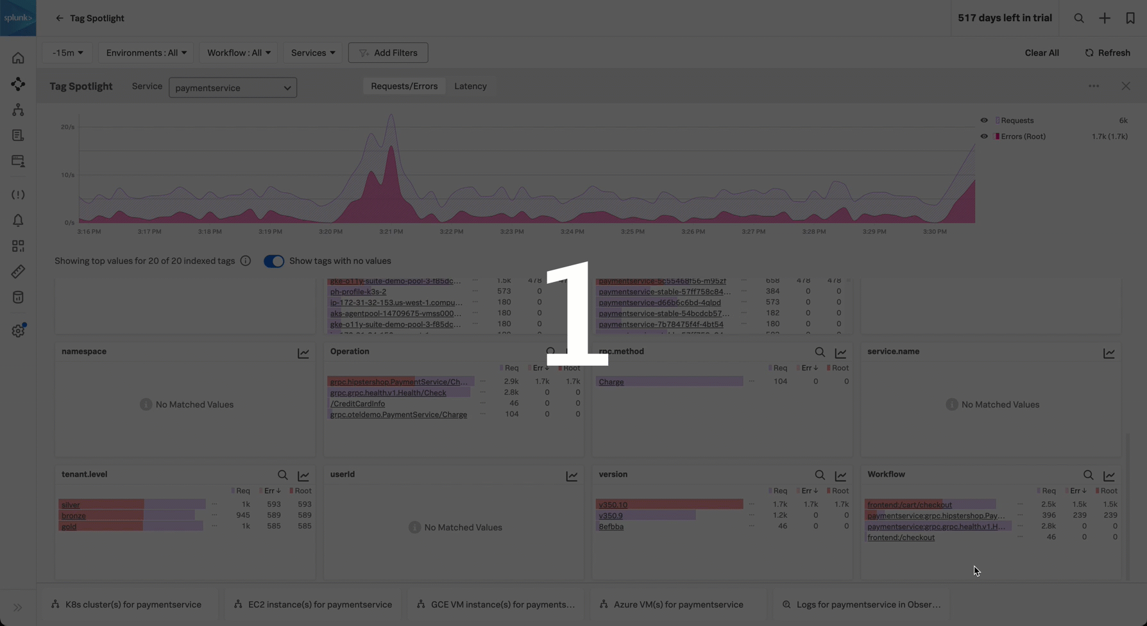Click the Refresh button
This screenshot has height=626, width=1147.
1107,53
